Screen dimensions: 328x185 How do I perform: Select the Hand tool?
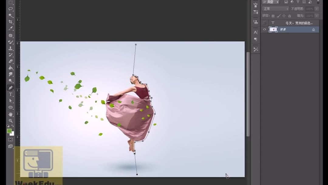pos(11,114)
